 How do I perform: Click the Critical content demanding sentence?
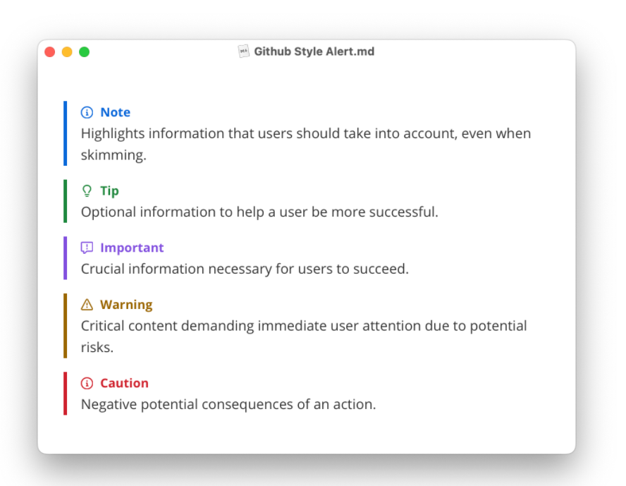(304, 336)
